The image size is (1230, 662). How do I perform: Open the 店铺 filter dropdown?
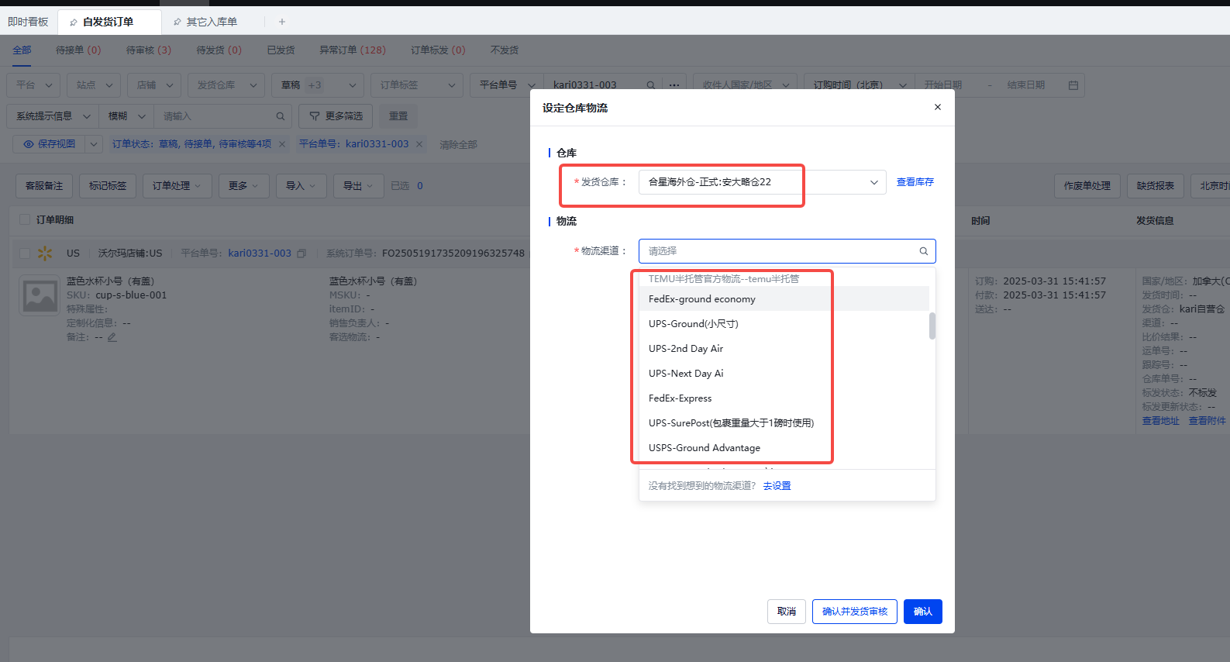coord(154,85)
